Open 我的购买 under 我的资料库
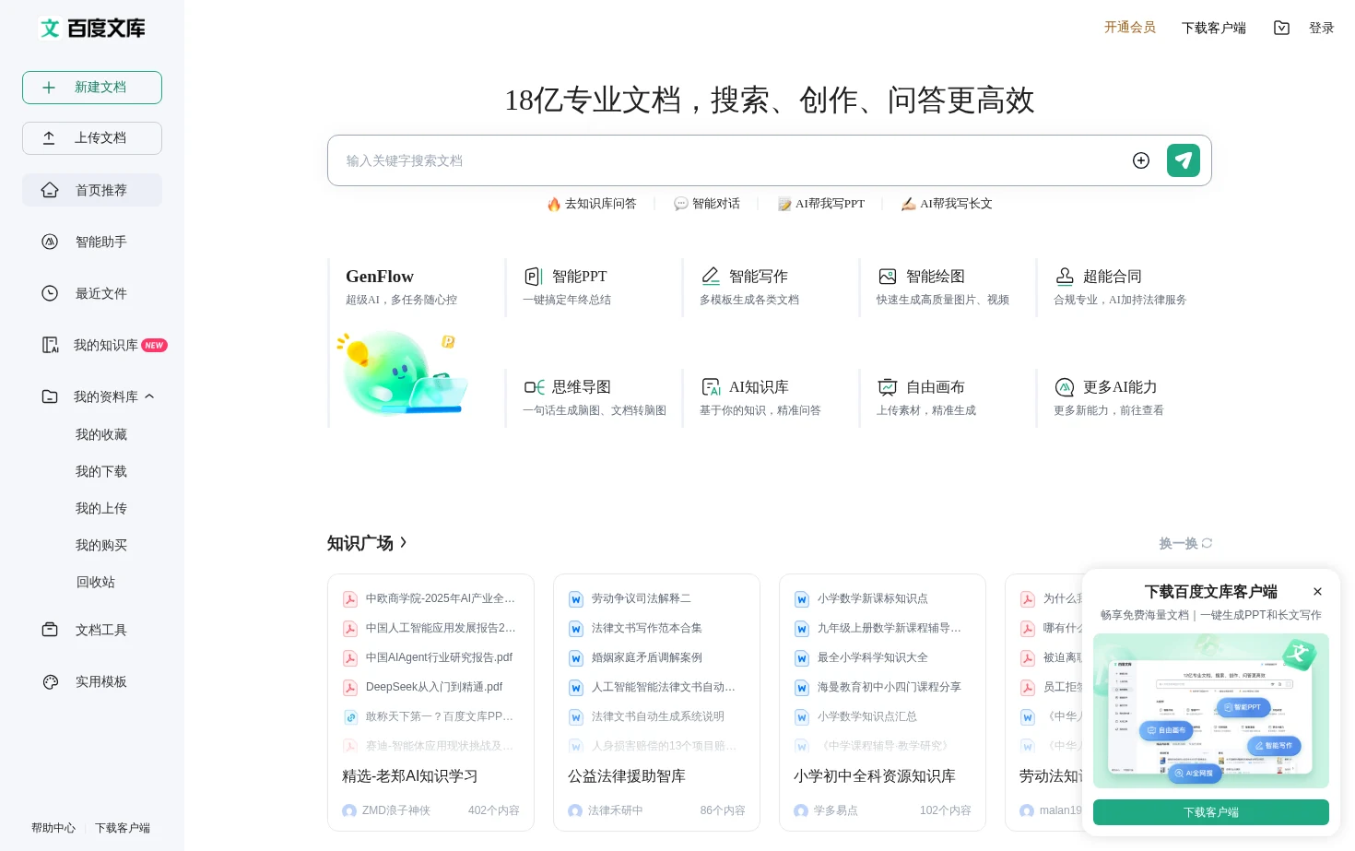The image size is (1355, 851). coord(101,545)
